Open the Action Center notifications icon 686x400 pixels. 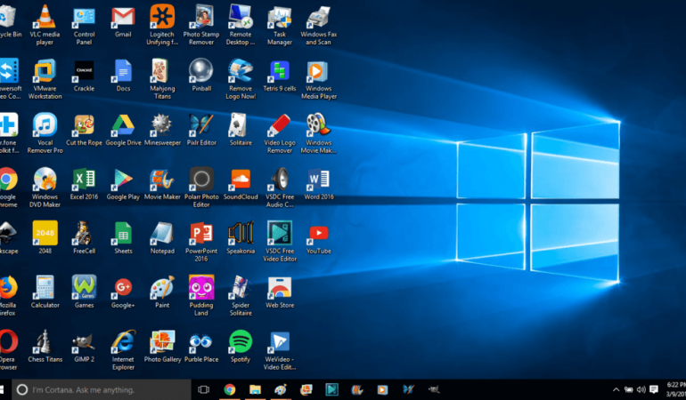point(654,389)
